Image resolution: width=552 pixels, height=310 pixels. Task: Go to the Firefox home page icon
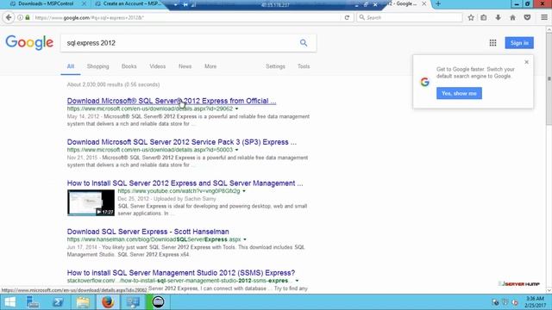(x=512, y=17)
